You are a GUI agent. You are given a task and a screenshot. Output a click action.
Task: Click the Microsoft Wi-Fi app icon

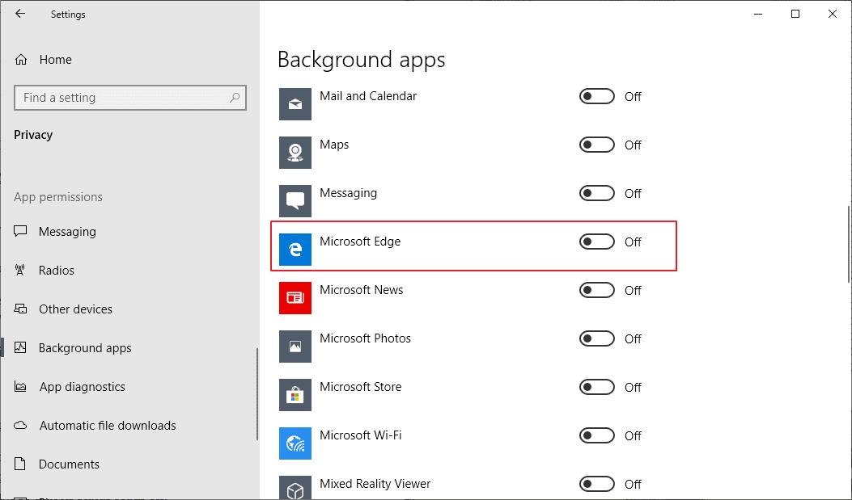(x=295, y=443)
